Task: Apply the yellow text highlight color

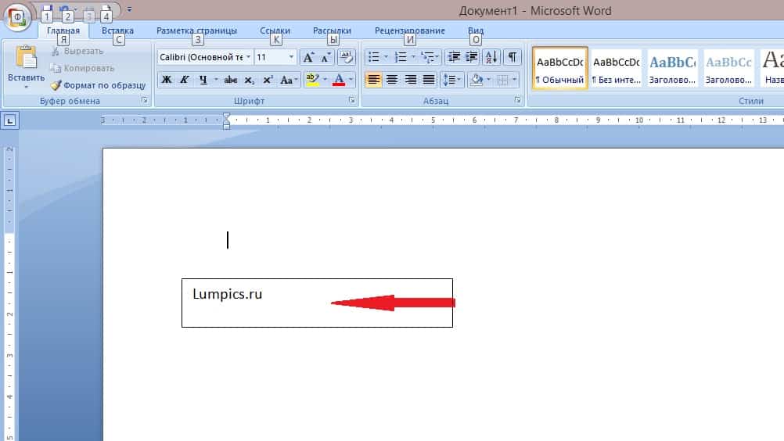Action: coord(311,80)
